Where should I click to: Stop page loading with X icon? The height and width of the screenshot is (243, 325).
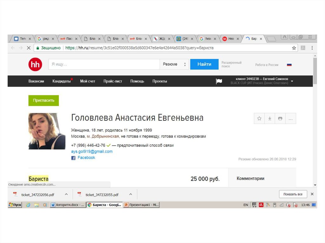(x=28, y=48)
